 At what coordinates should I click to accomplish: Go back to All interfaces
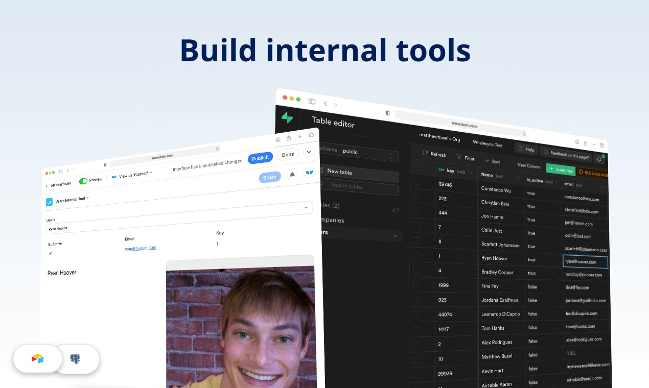(x=58, y=185)
